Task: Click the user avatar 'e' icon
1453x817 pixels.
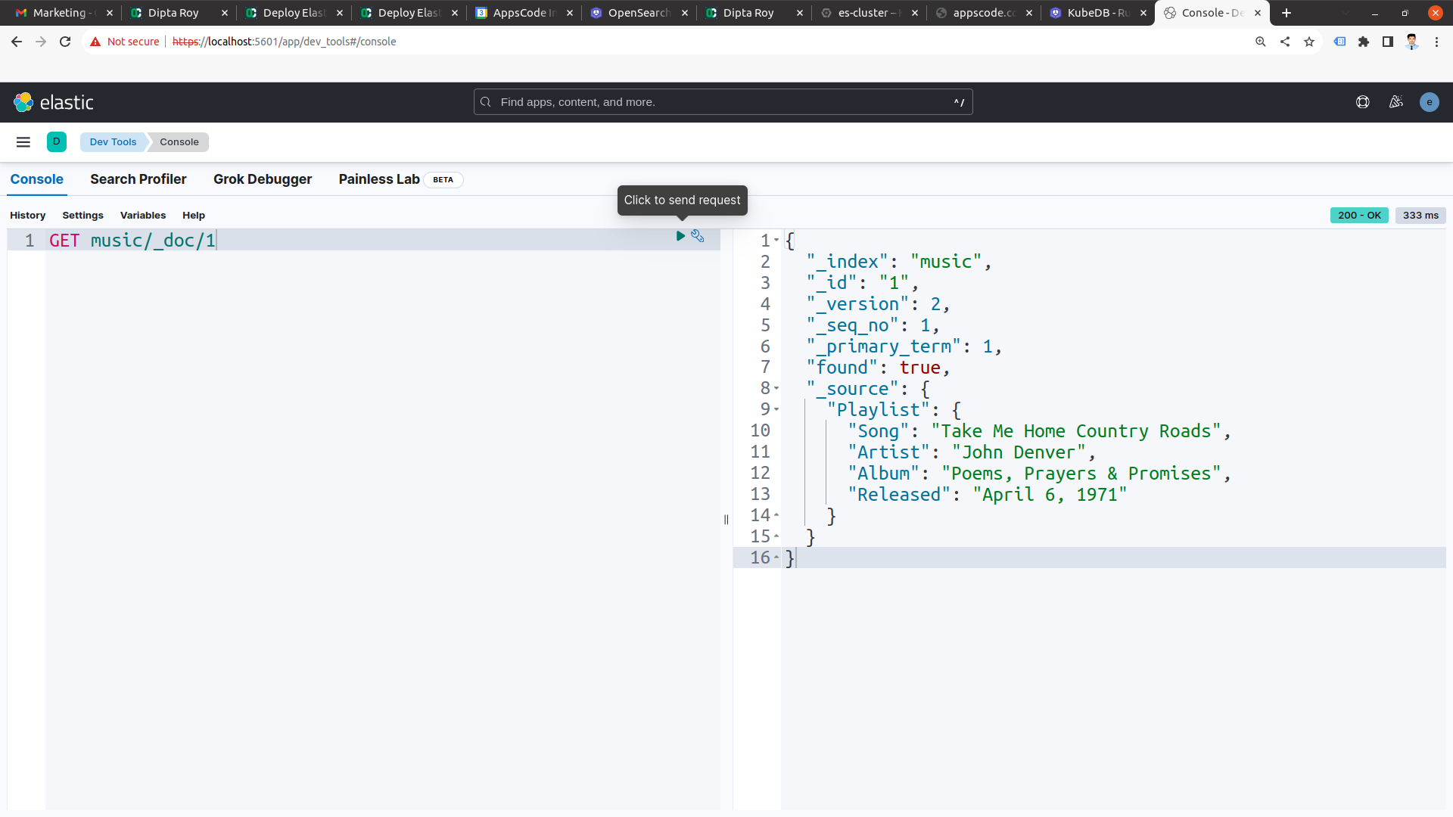Action: (1429, 102)
